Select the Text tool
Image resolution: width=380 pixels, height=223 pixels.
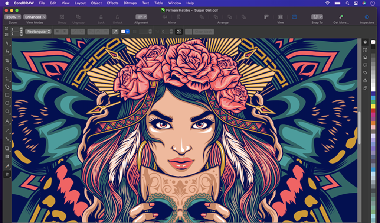(x=7, y=121)
